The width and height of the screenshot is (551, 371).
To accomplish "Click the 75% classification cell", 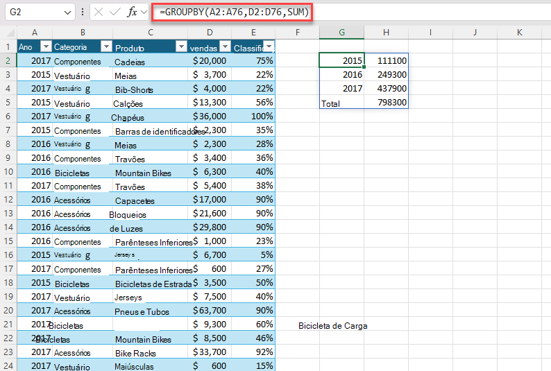I will point(253,60).
